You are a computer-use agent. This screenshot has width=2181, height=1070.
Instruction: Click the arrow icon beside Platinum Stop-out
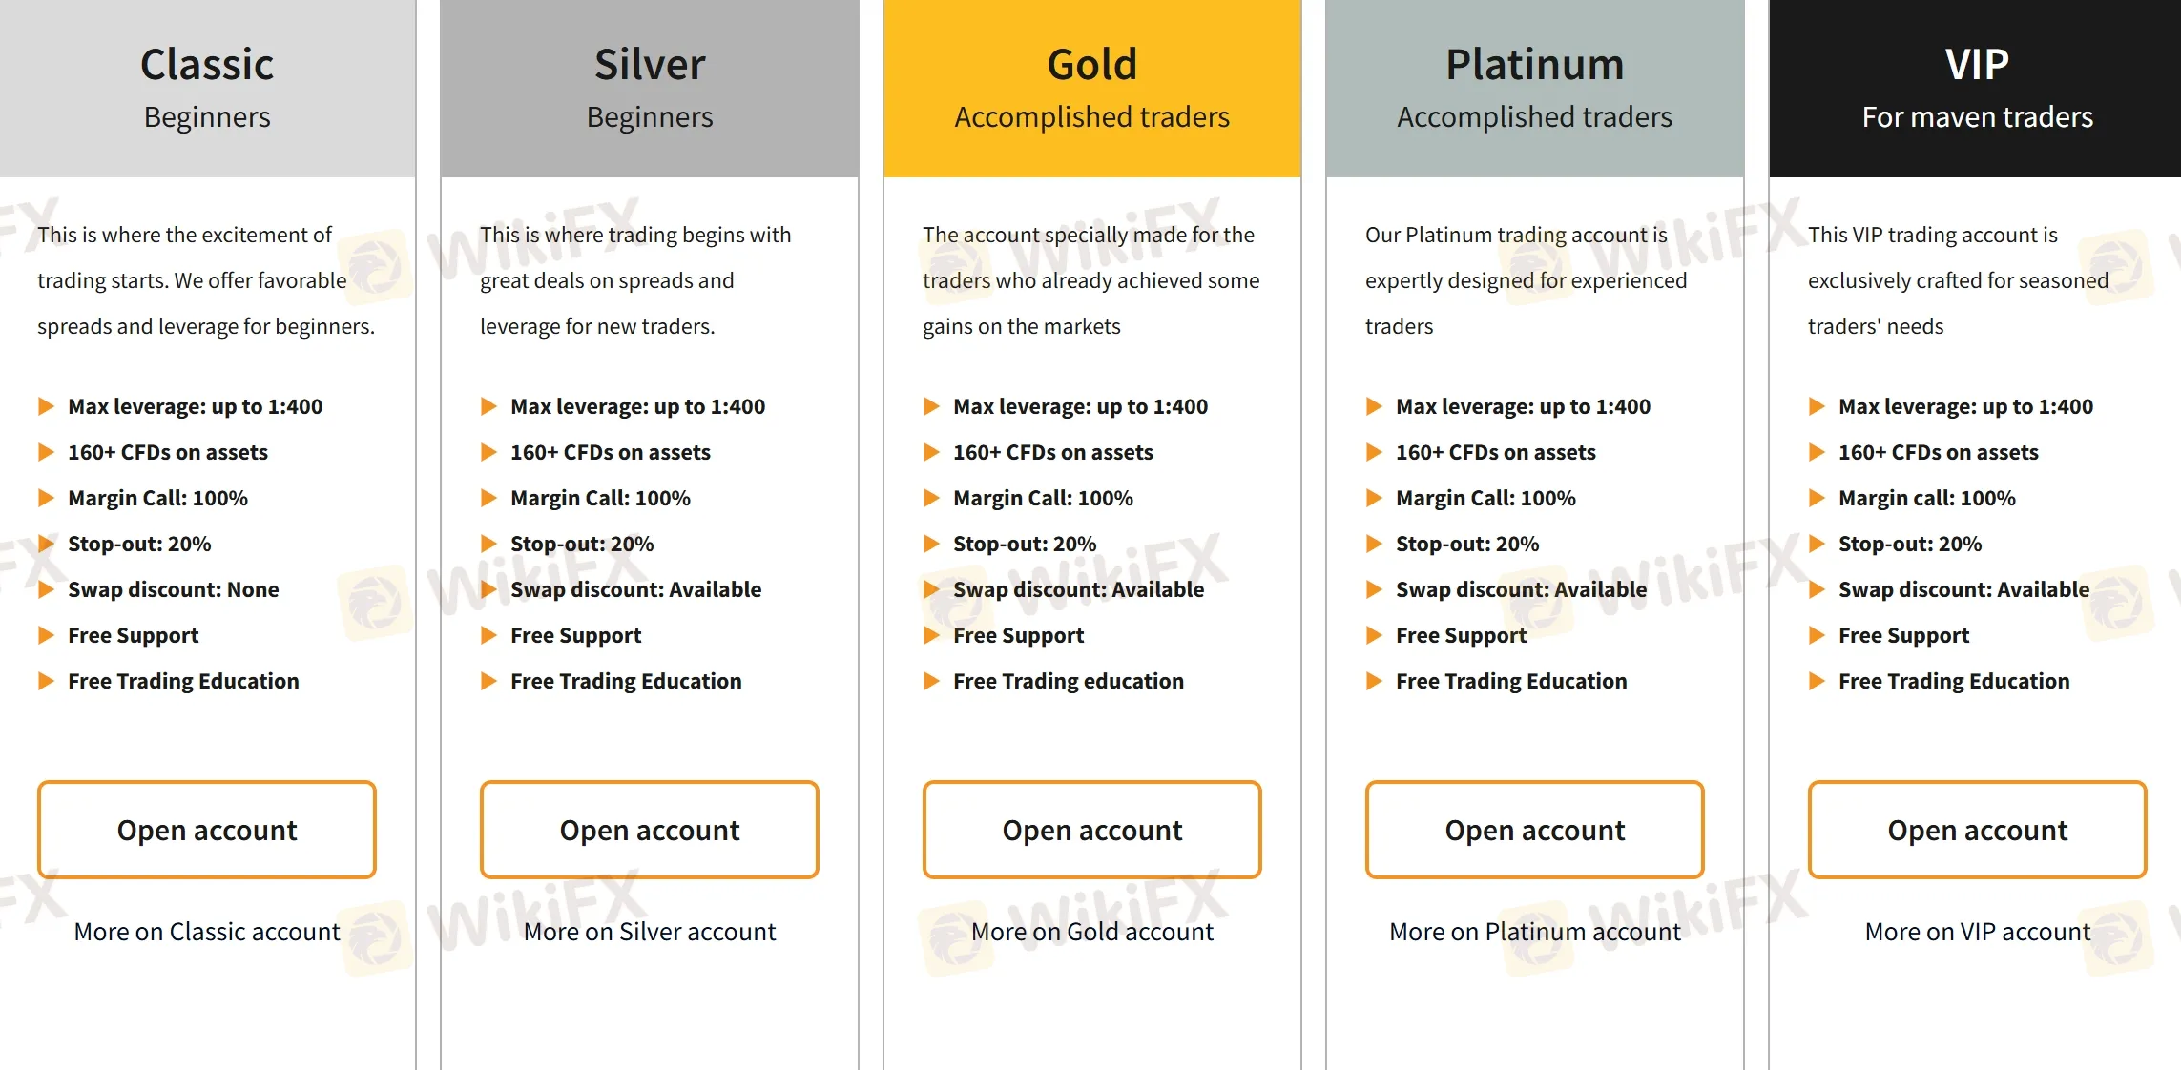click(x=1374, y=544)
